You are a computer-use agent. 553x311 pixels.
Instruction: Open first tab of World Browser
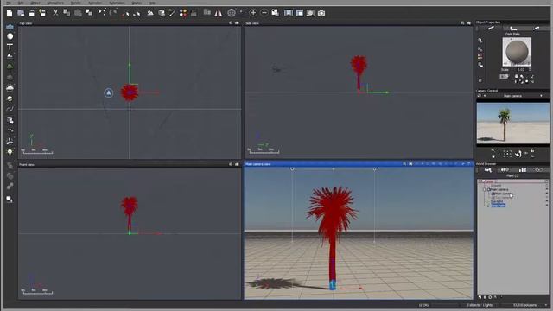click(487, 170)
